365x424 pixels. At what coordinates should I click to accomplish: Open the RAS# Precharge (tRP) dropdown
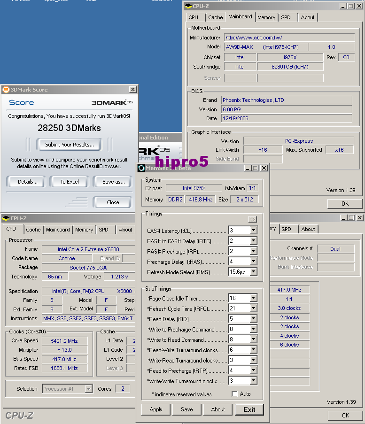click(253, 251)
